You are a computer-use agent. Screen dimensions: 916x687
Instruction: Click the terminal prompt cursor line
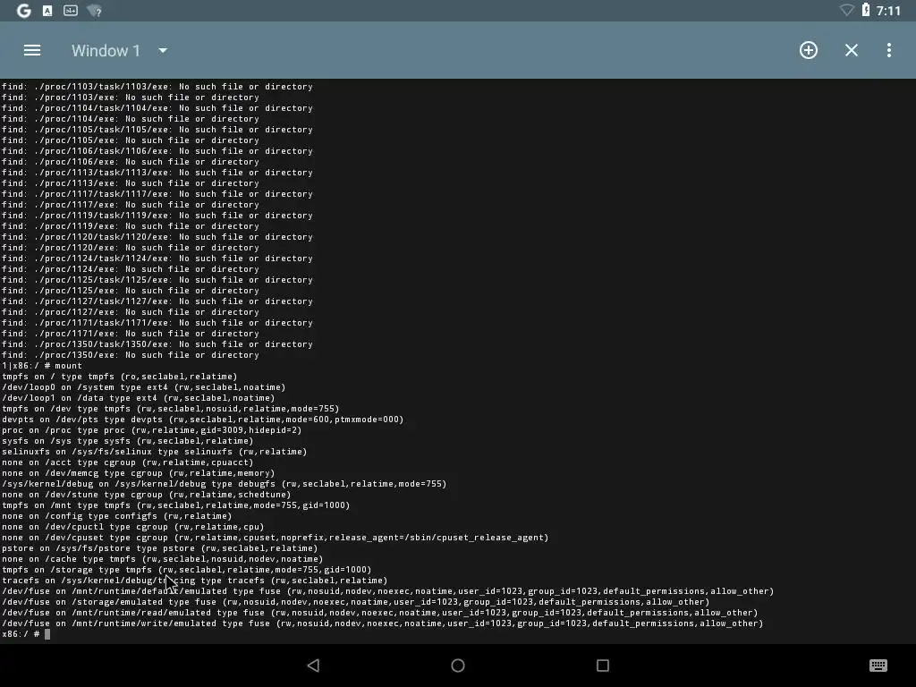point(26,634)
